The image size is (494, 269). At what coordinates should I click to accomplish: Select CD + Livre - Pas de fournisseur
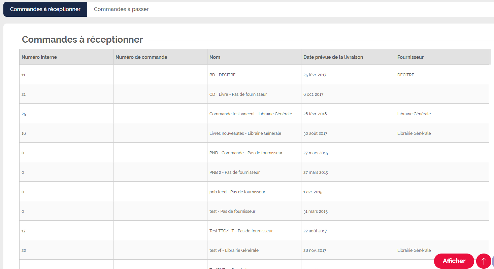coord(254,94)
